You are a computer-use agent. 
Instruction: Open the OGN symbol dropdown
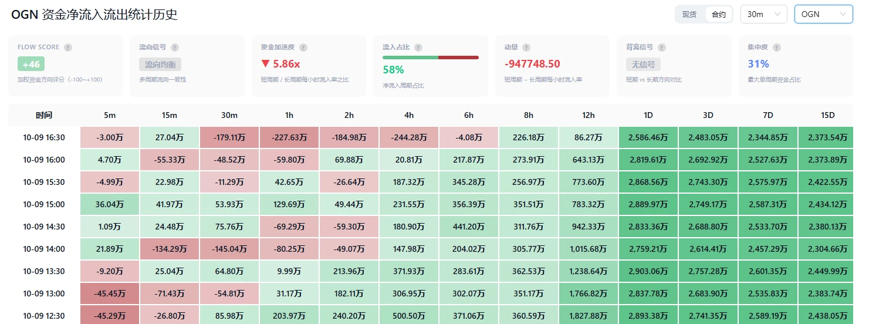click(823, 15)
